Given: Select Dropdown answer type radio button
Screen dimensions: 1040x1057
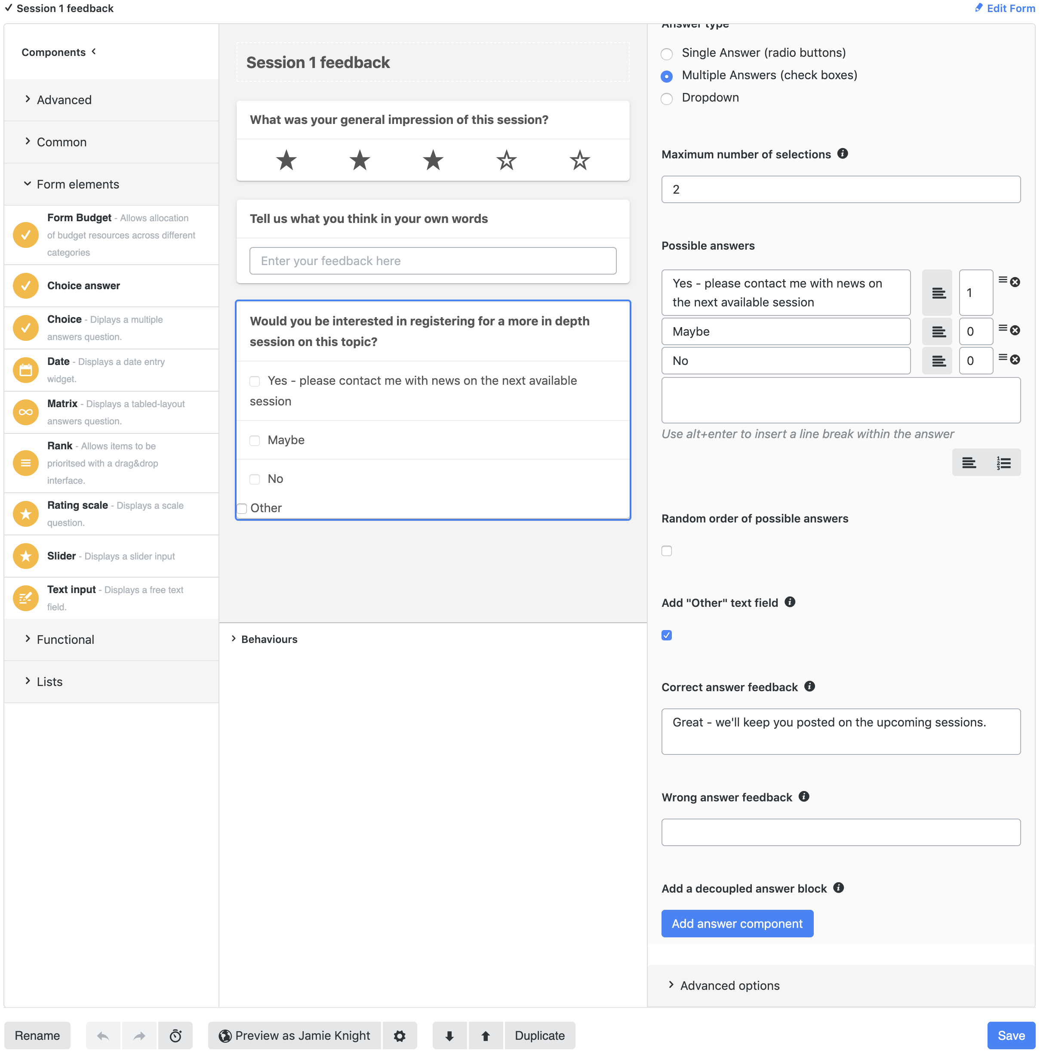Looking at the screenshot, I should [666, 99].
